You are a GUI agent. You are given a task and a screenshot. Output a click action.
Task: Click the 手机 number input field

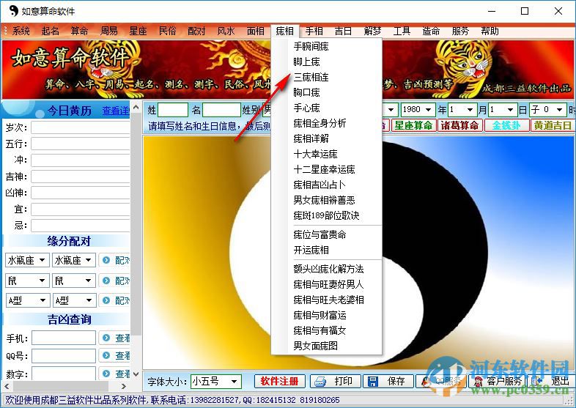click(64, 338)
